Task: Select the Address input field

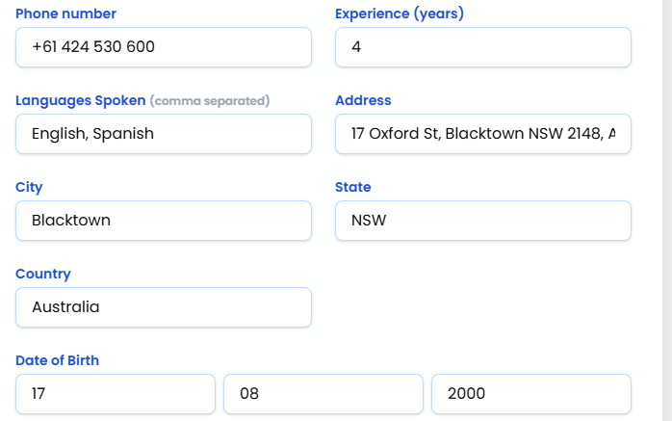Action: pos(482,134)
